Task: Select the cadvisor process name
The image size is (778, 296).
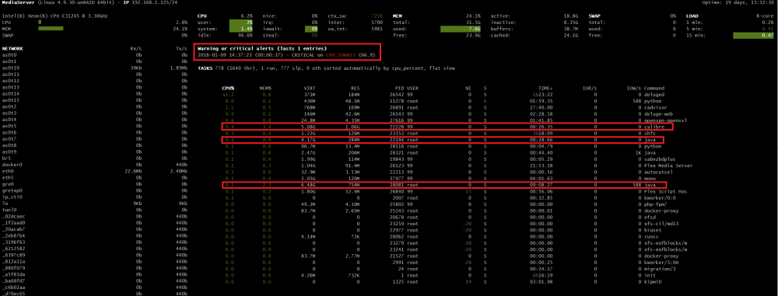Action: pos(656,107)
